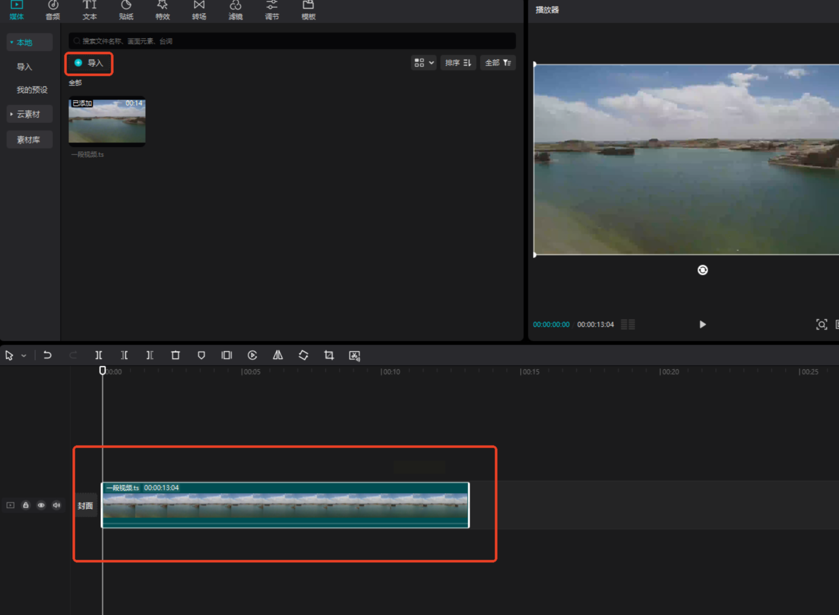Switch to the 音频 tab
839x615 pixels.
pos(53,10)
